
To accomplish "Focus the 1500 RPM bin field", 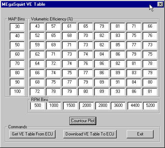I will pos(71,106).
